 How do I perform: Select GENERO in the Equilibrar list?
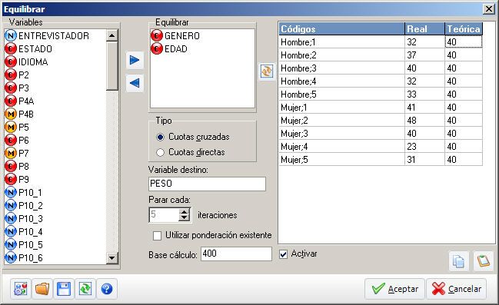pos(175,35)
